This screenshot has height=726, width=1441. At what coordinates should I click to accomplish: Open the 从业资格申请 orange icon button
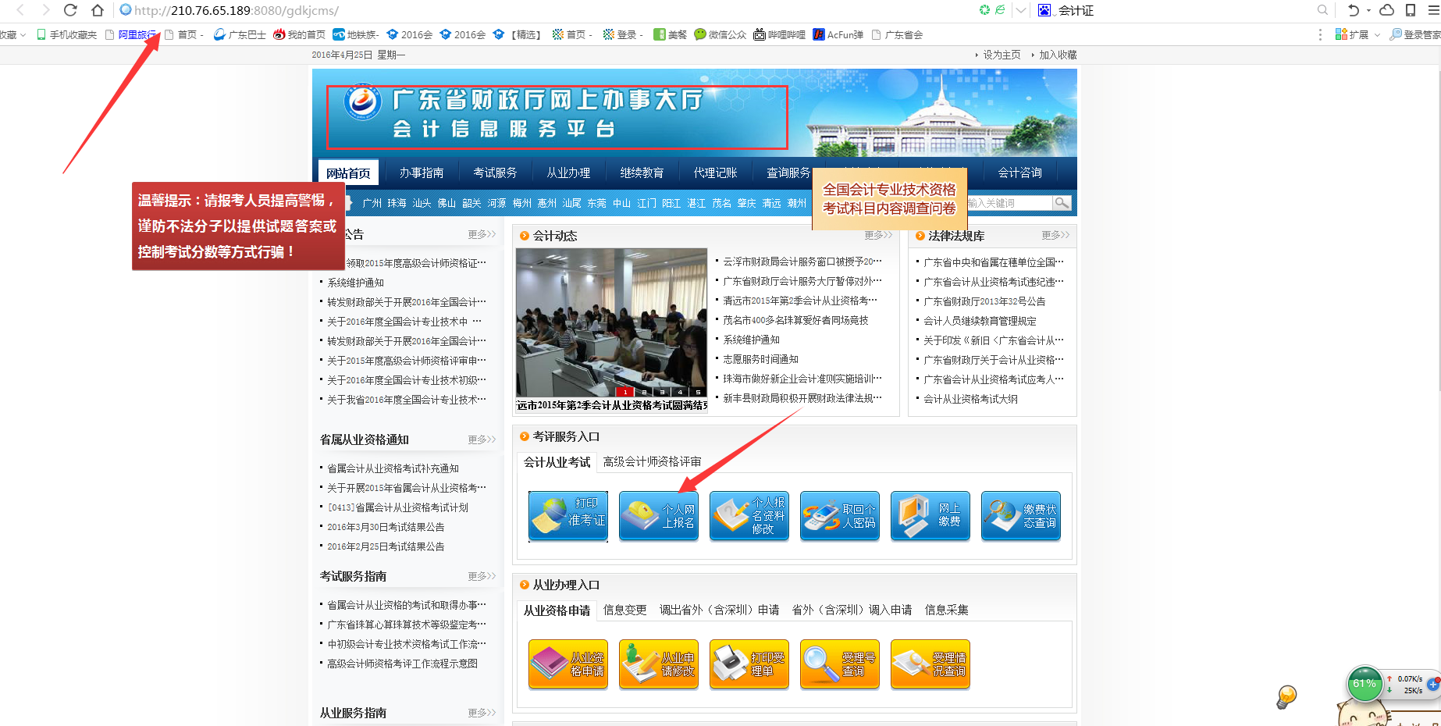[568, 664]
